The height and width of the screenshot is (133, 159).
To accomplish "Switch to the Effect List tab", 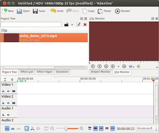I will [x=27, y=72].
